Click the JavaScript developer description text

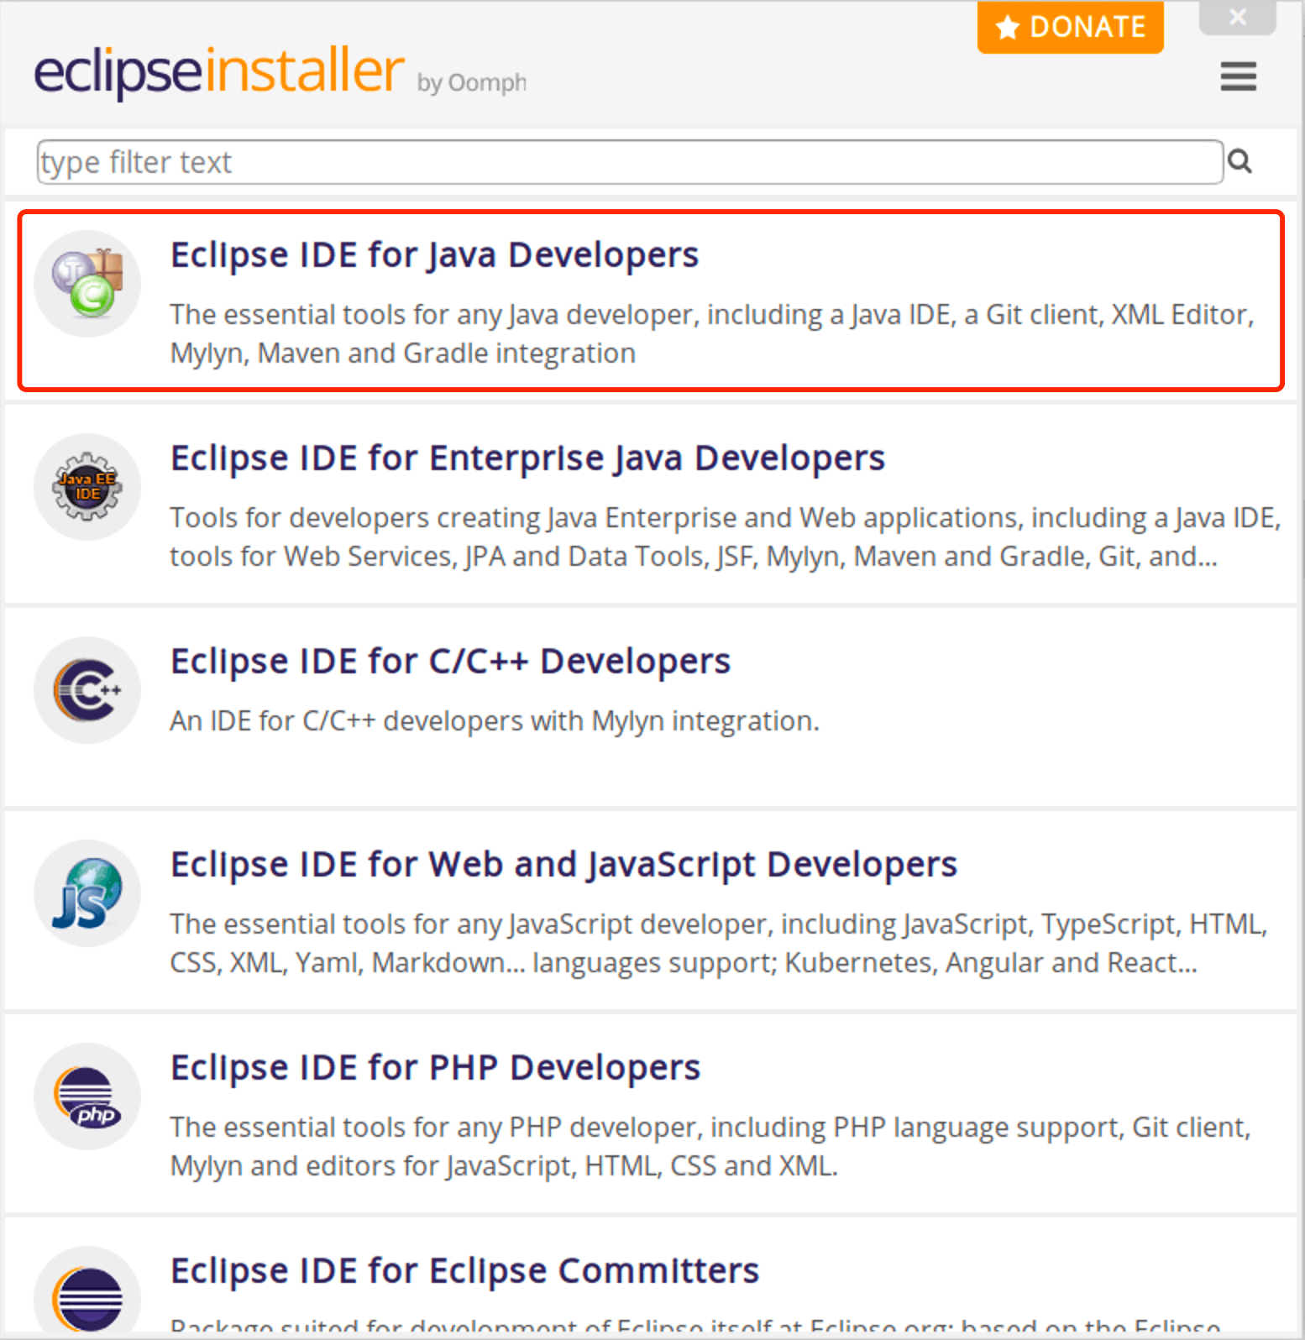click(719, 943)
